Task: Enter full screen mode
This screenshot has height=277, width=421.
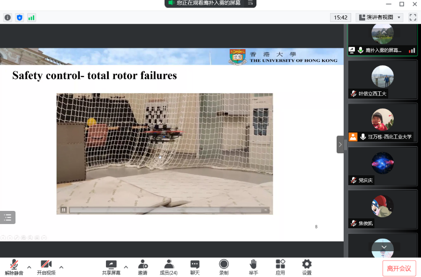Action: (413, 17)
